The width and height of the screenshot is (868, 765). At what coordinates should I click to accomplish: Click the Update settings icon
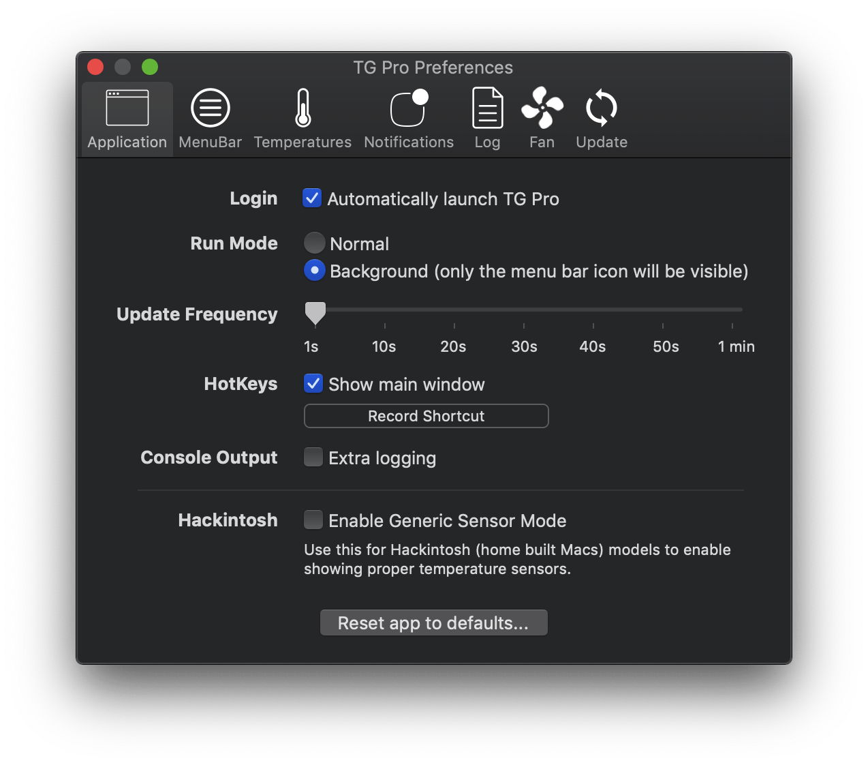coord(601,117)
